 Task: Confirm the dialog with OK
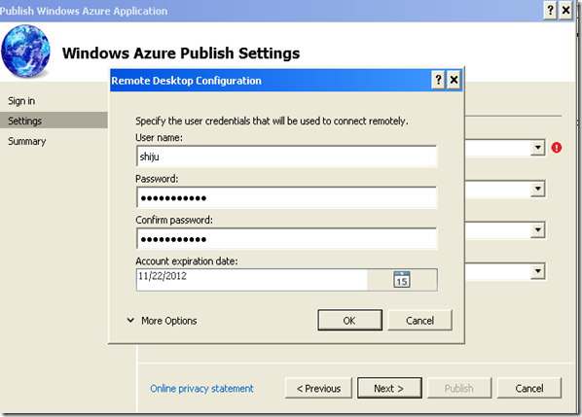349,320
